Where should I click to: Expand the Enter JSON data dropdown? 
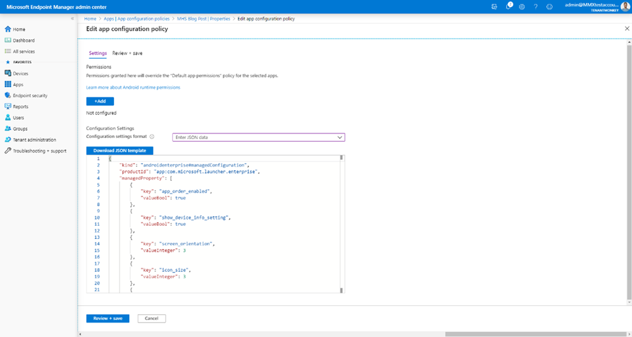[x=258, y=137]
